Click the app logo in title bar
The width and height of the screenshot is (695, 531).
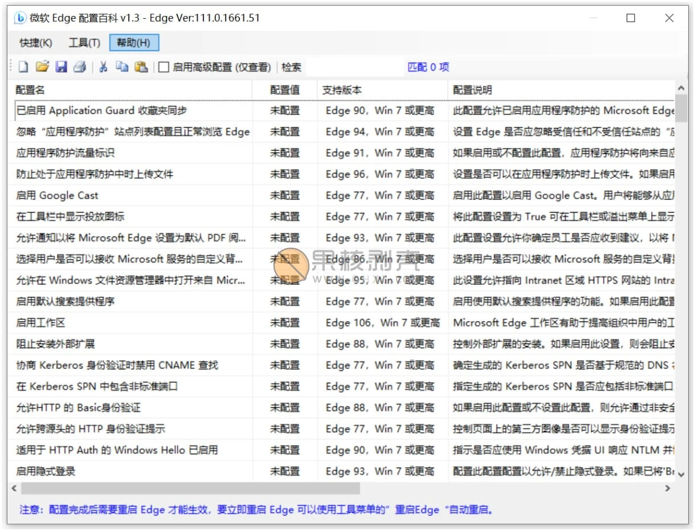pos(20,18)
